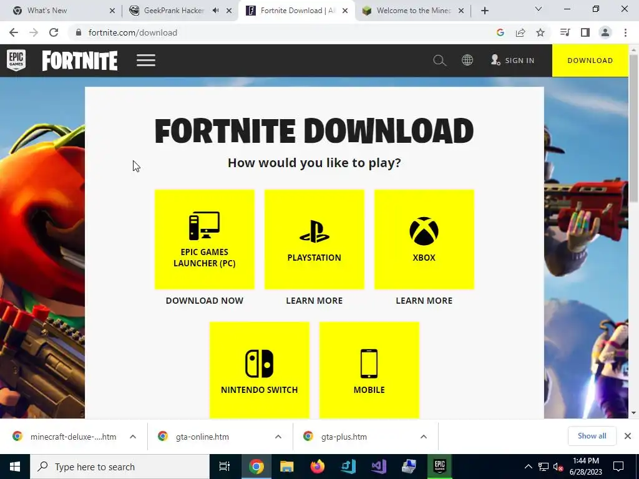
Task: Switch to the GeekPrank Hacker tab
Action: click(x=174, y=11)
